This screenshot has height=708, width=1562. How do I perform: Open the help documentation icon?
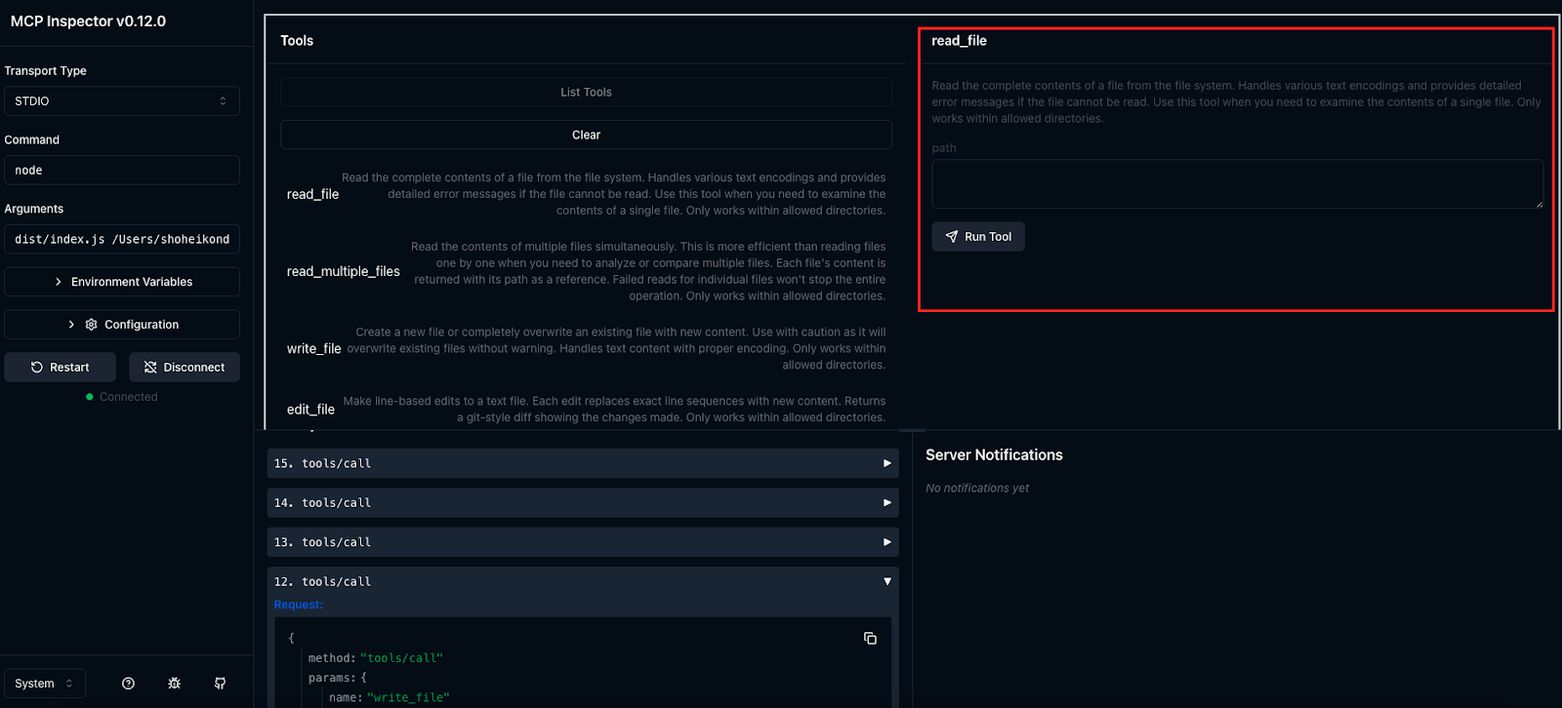[128, 684]
